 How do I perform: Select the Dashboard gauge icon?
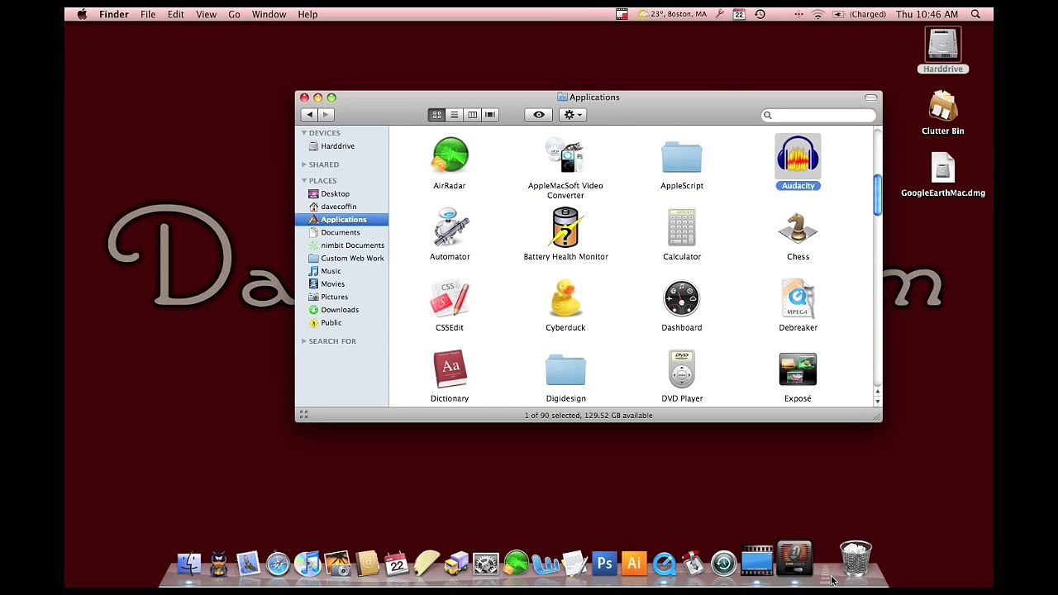[682, 297]
